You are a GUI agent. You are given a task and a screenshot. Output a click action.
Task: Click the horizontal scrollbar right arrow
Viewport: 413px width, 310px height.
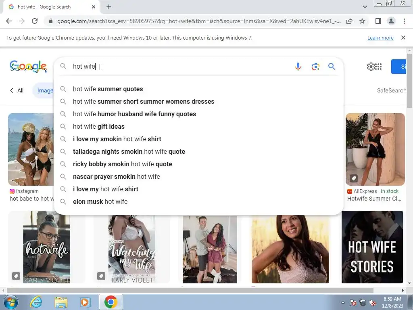(x=403, y=290)
